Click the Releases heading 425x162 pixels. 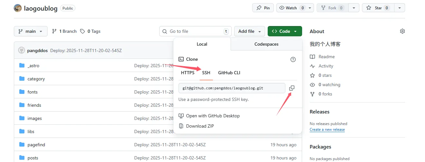pyautogui.click(x=319, y=112)
